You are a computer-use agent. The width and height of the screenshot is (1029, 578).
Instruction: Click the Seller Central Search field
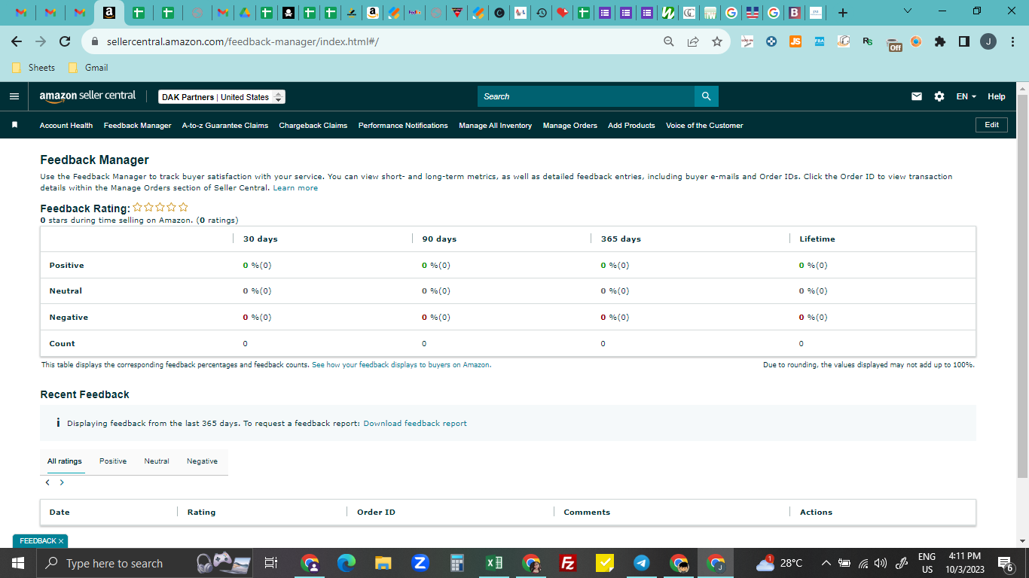[x=586, y=96]
